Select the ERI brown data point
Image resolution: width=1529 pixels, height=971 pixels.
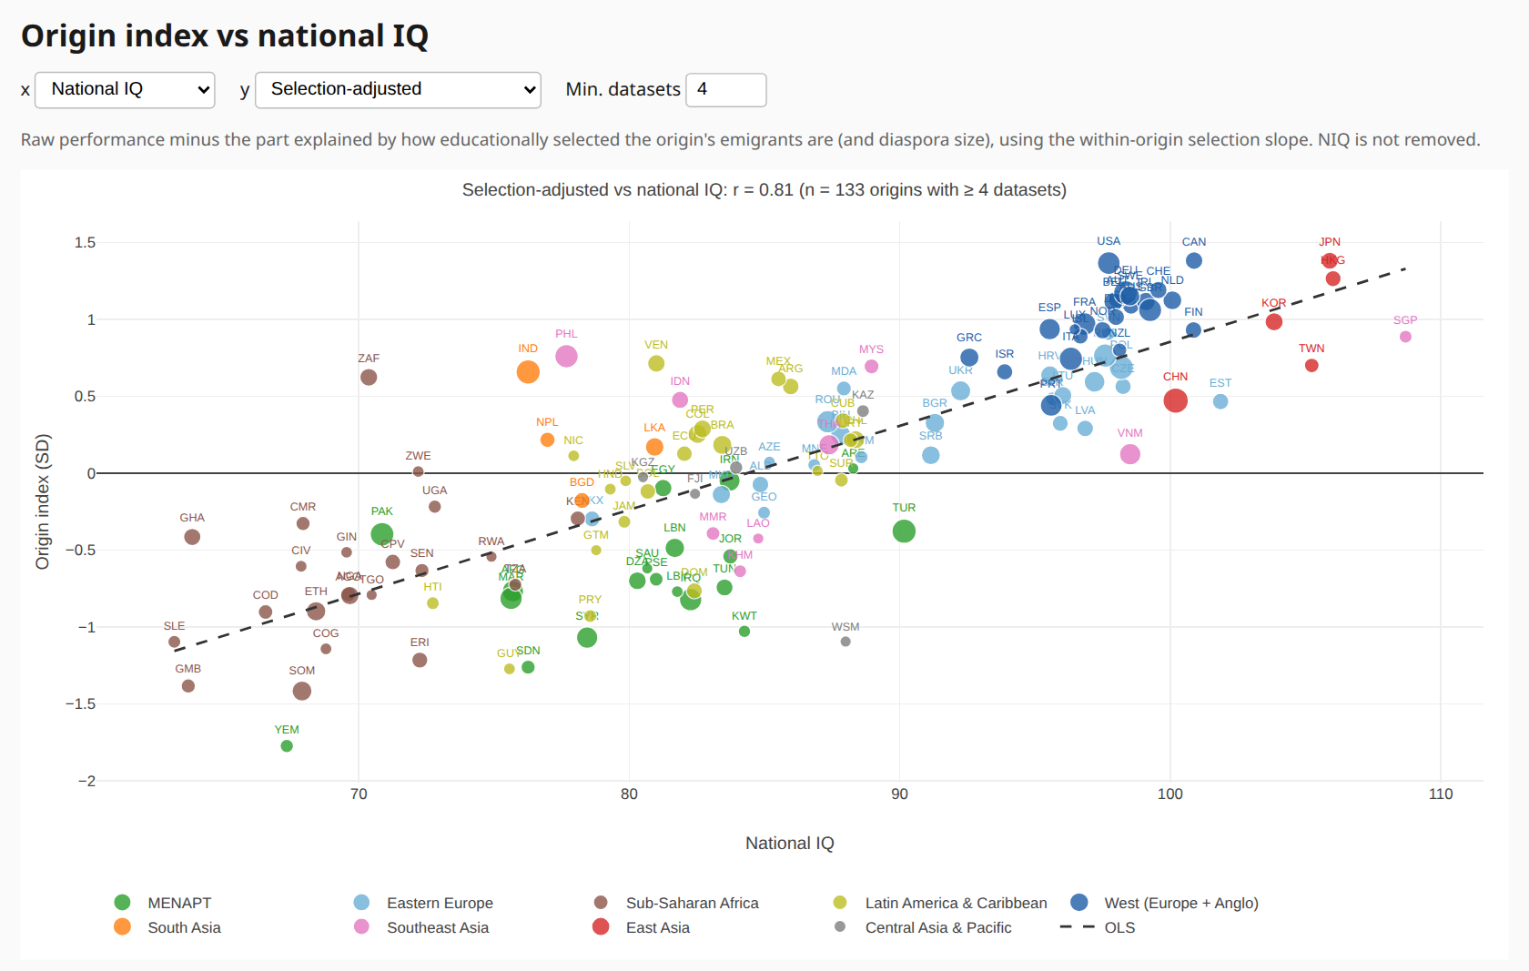(x=420, y=660)
